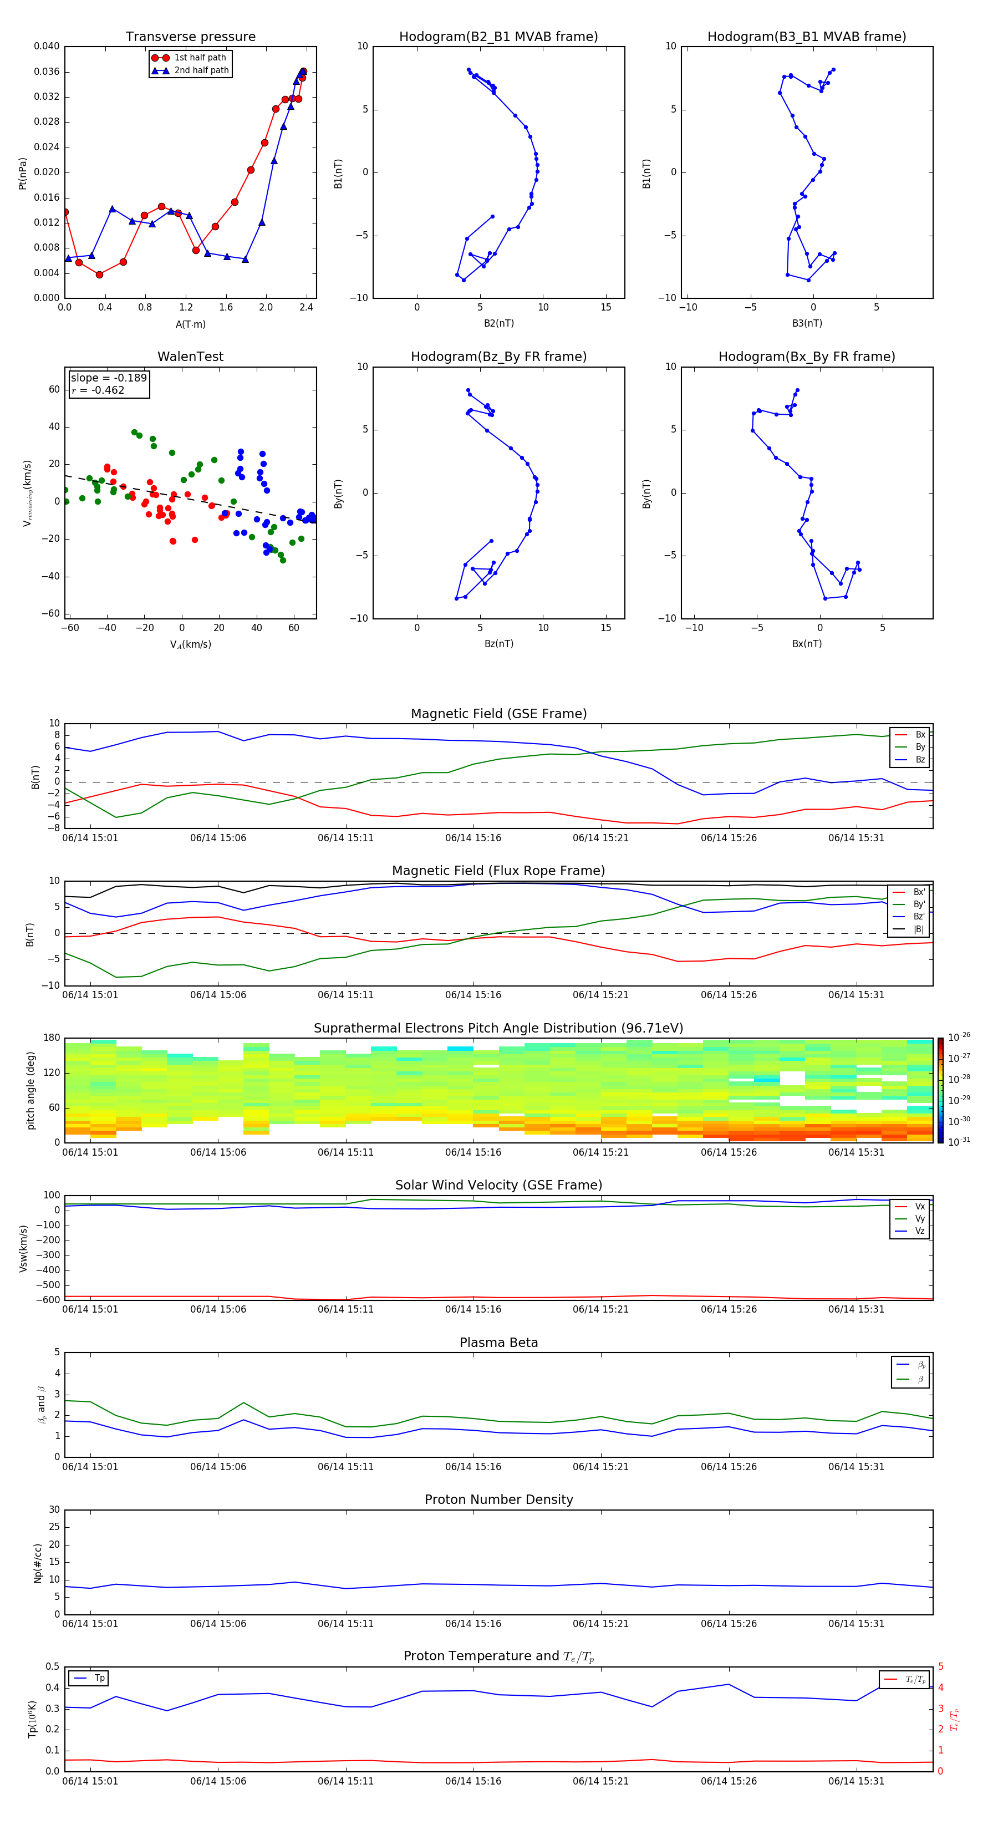Click the 'Hodogram(B2_B1 MVAB frame)' title

pos(498,37)
